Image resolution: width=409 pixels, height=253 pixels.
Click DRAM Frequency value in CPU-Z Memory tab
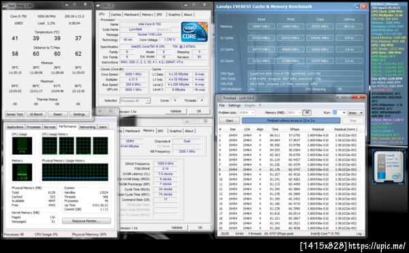[x=166, y=164]
